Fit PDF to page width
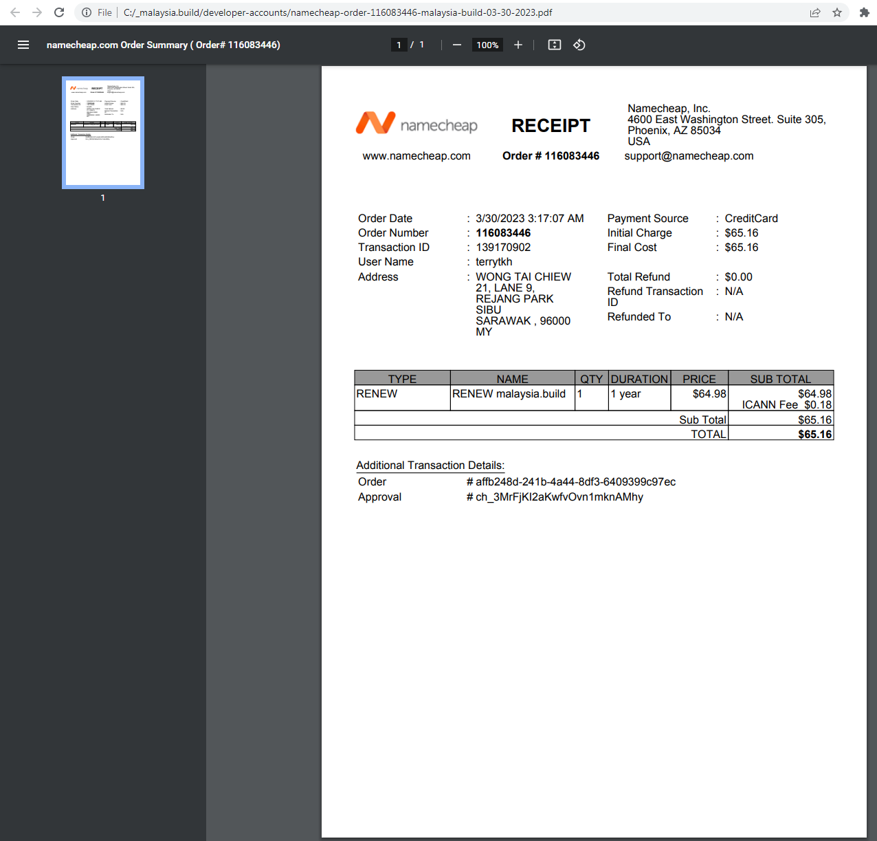 point(555,45)
